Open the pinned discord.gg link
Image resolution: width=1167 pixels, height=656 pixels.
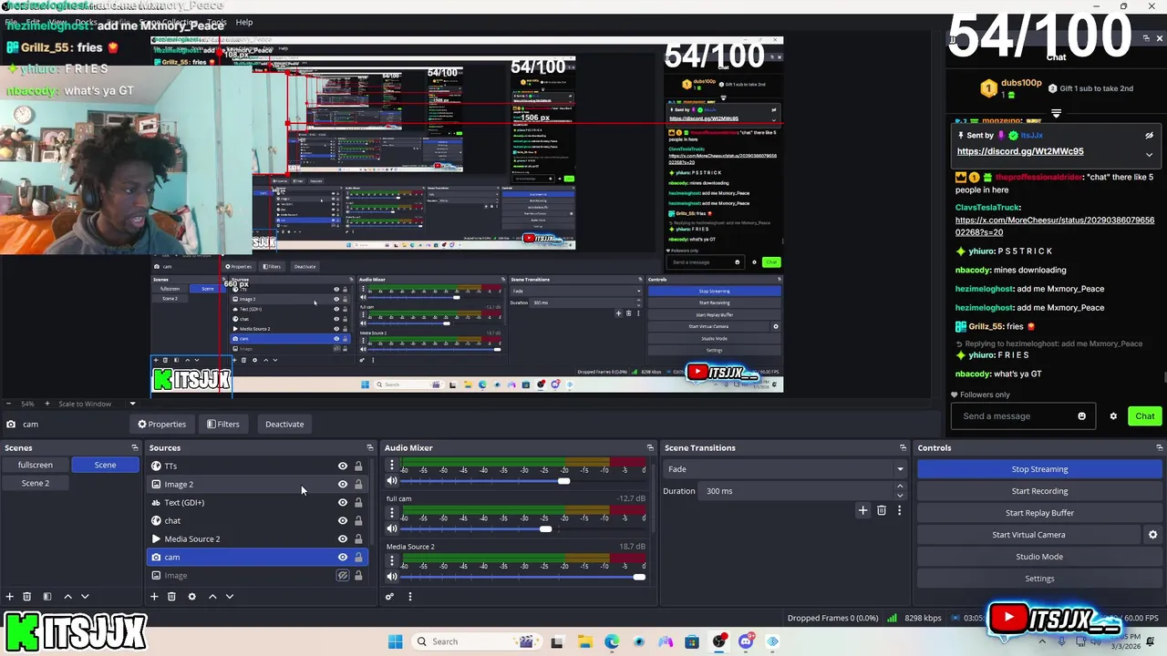(x=1020, y=151)
